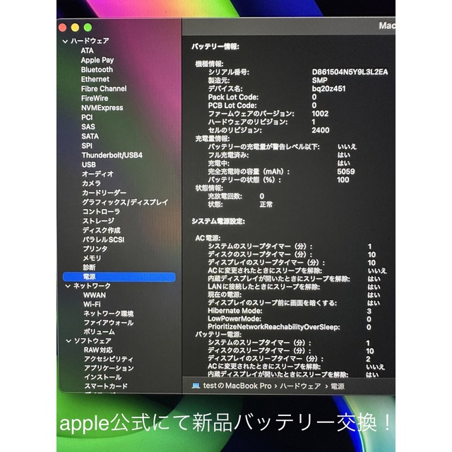The image size is (452, 452).
Task: Click the バッテリー情報 heading
Action: point(215,47)
